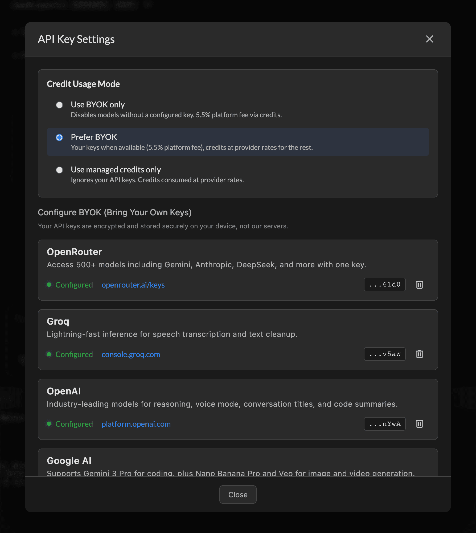Viewport: 476px width, 533px height.
Task: Select Use managed credits only mode
Action: pos(59,170)
